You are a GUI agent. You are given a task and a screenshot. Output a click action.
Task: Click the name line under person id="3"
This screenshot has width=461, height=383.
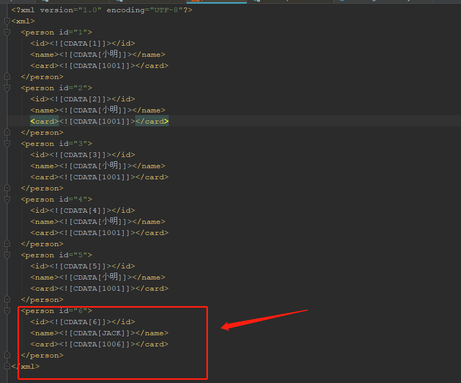pyautogui.click(x=98, y=166)
